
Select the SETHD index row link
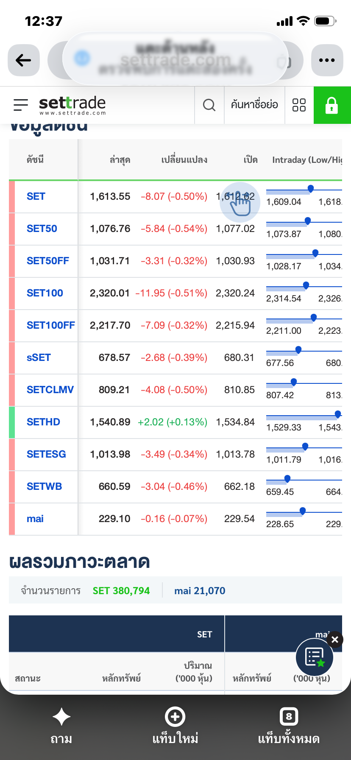point(43,422)
